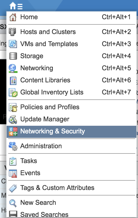Click the Global Inventory Lists icon

pyautogui.click(x=13, y=93)
